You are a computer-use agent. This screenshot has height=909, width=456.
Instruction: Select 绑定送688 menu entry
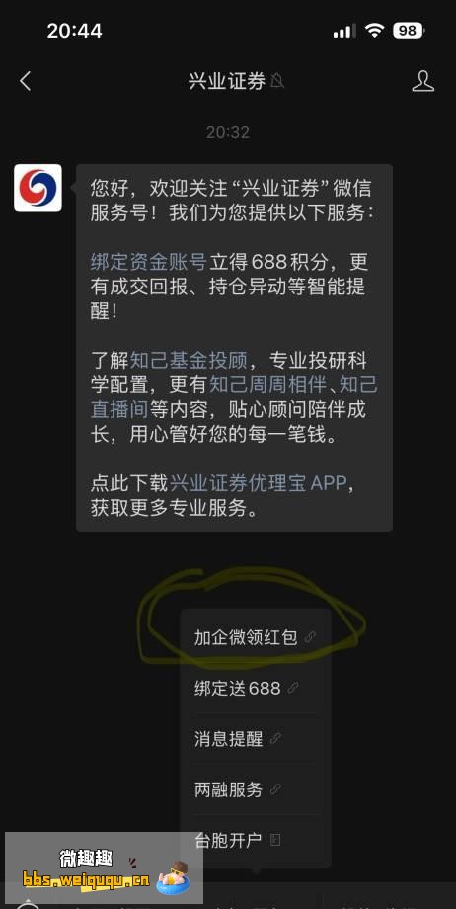tap(256, 688)
